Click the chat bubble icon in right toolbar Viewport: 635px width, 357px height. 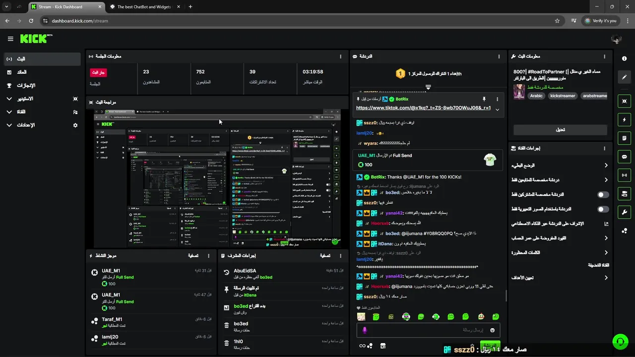[x=624, y=157]
